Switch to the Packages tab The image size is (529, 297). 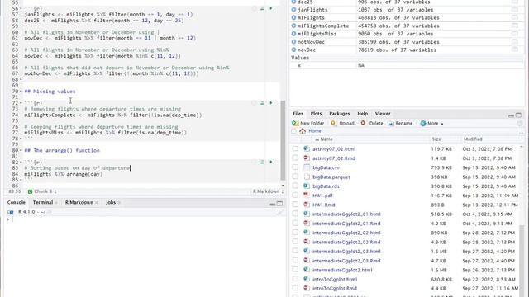click(x=339, y=114)
